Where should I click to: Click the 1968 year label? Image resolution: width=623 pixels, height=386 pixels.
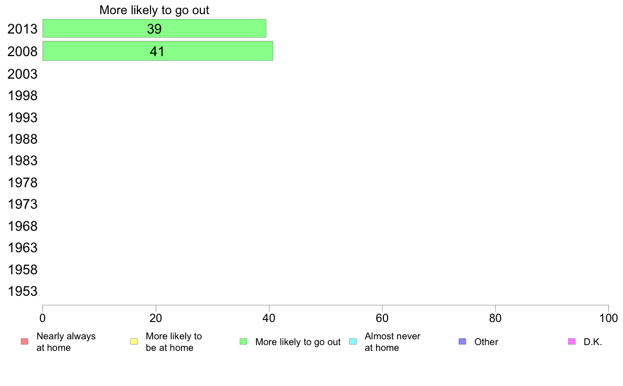pos(23,226)
